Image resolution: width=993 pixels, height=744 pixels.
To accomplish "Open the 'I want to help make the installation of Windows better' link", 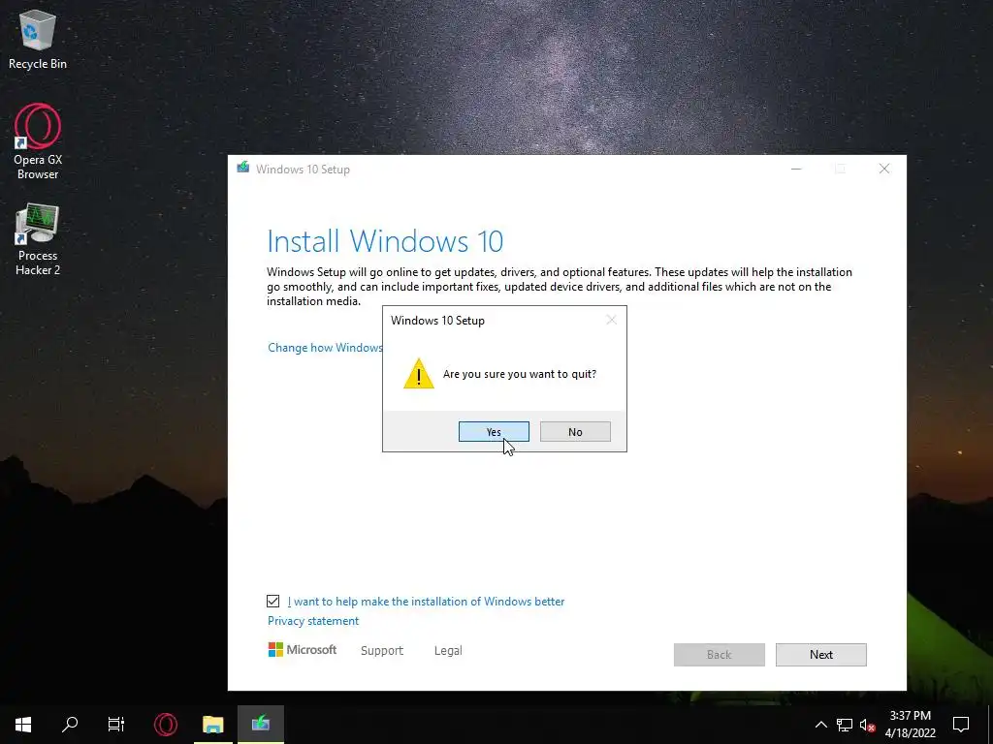I will pyautogui.click(x=426, y=602).
